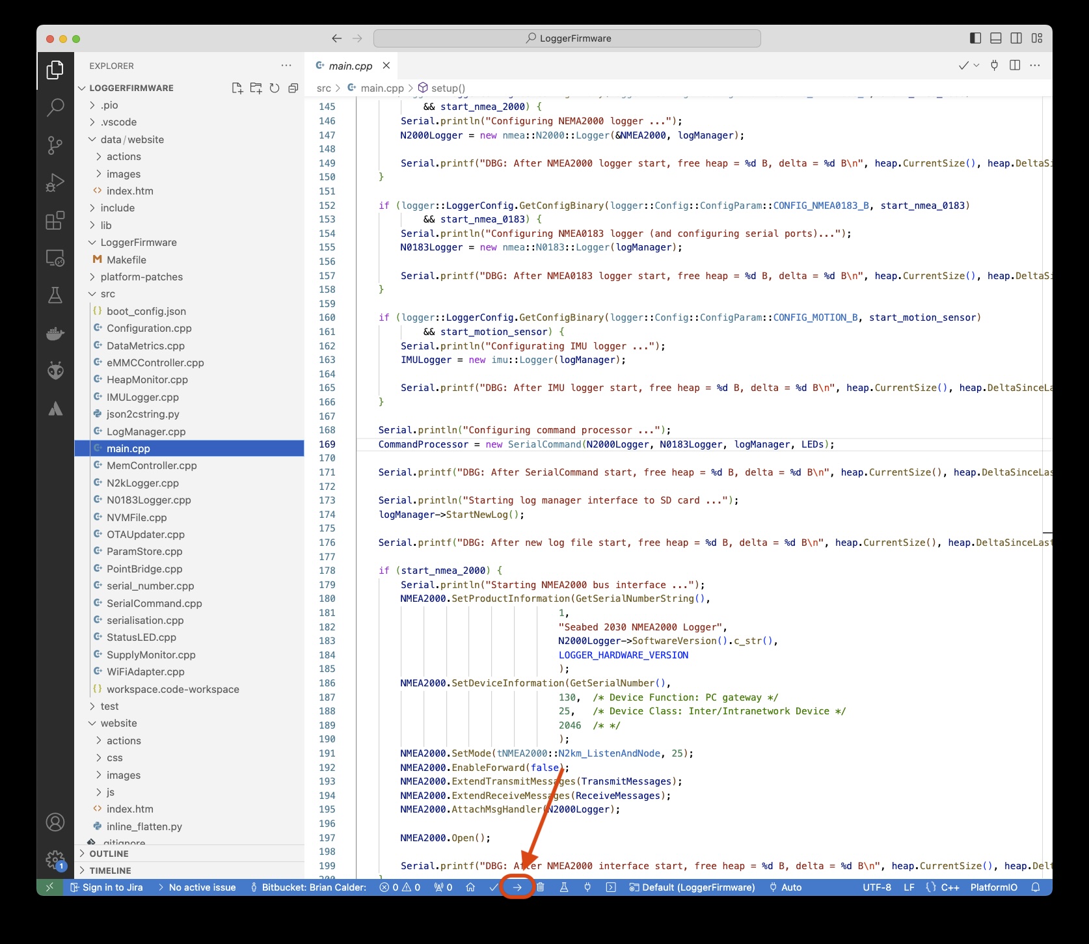Go back using navigation arrow
This screenshot has height=944, width=1089.
pyautogui.click(x=337, y=38)
